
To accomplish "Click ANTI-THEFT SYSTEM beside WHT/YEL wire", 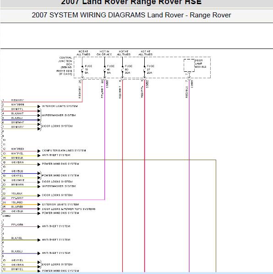I will (56, 155).
